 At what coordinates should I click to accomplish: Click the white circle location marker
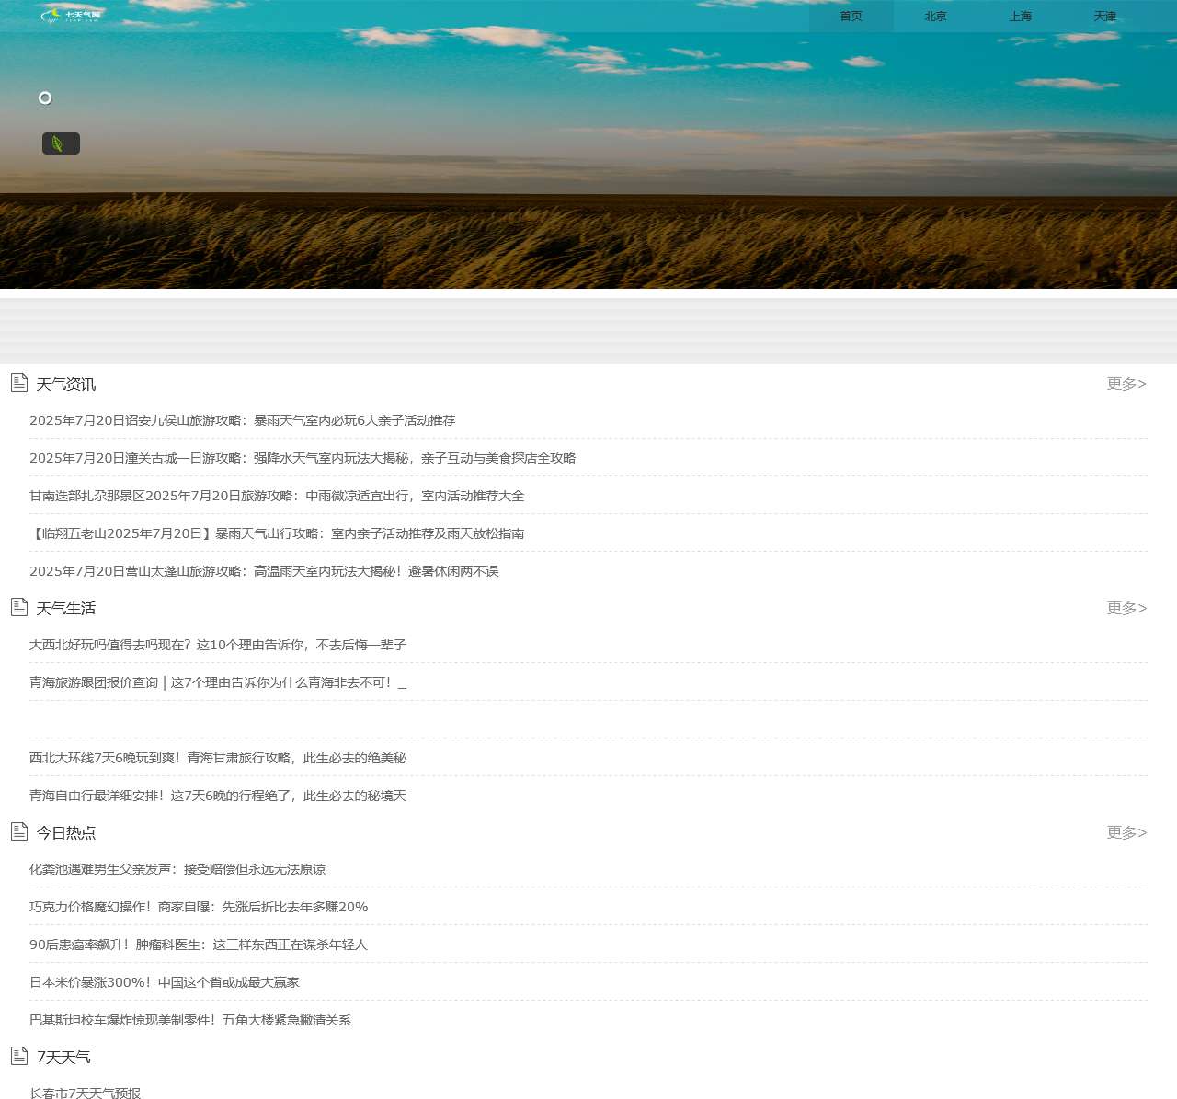coord(45,98)
